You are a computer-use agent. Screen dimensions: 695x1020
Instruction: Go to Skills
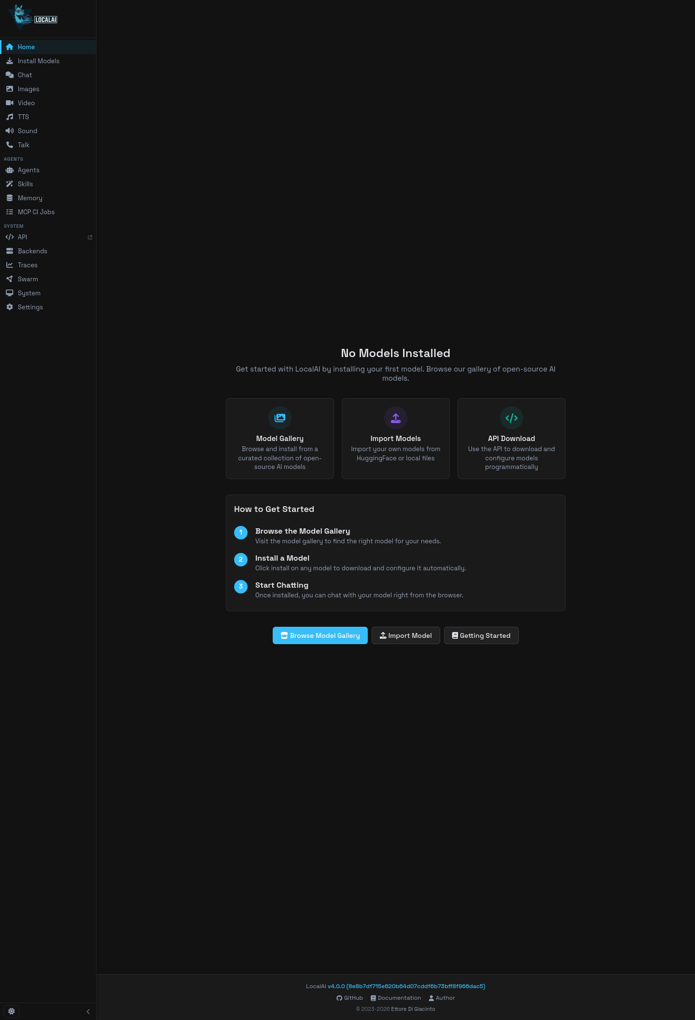point(48,184)
